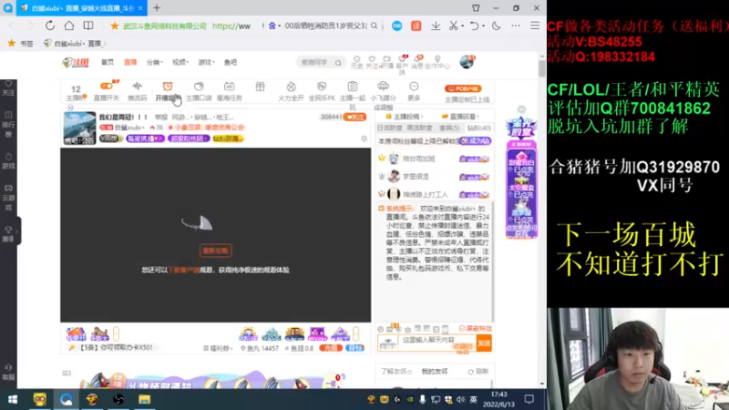Image resolution: width=729 pixels, height=410 pixels.
Task: Expand scissors screenshot dropdown arrow
Action: (463, 26)
